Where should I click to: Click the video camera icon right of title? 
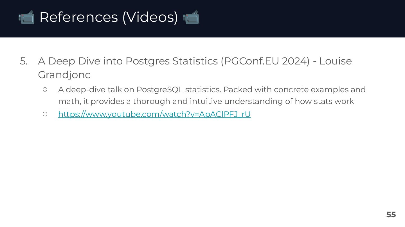click(x=191, y=17)
